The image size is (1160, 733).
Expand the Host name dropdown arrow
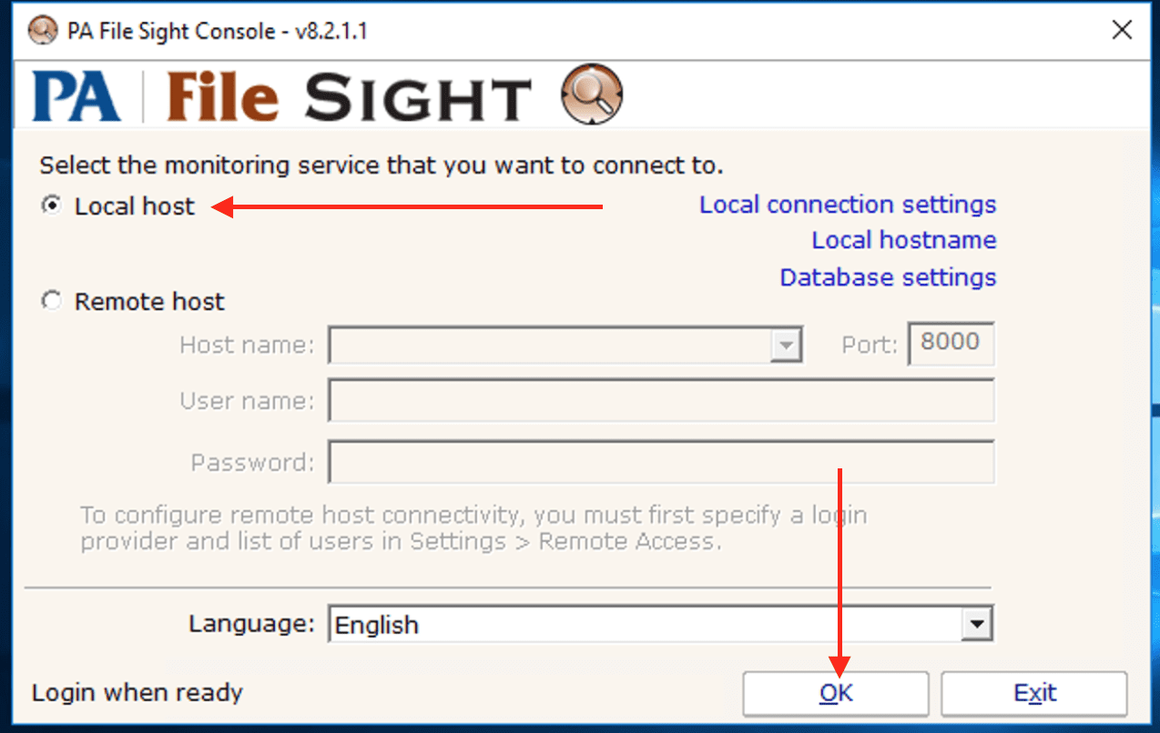tap(785, 346)
